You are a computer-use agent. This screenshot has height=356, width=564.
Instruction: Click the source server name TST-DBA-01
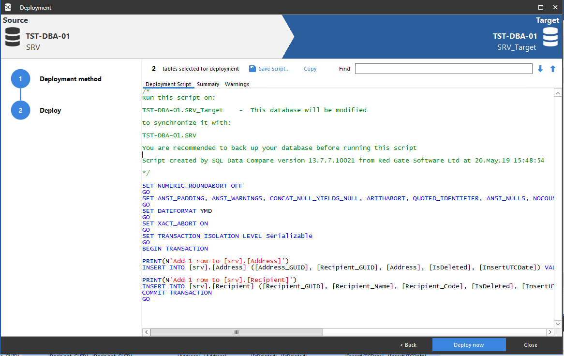click(47, 36)
